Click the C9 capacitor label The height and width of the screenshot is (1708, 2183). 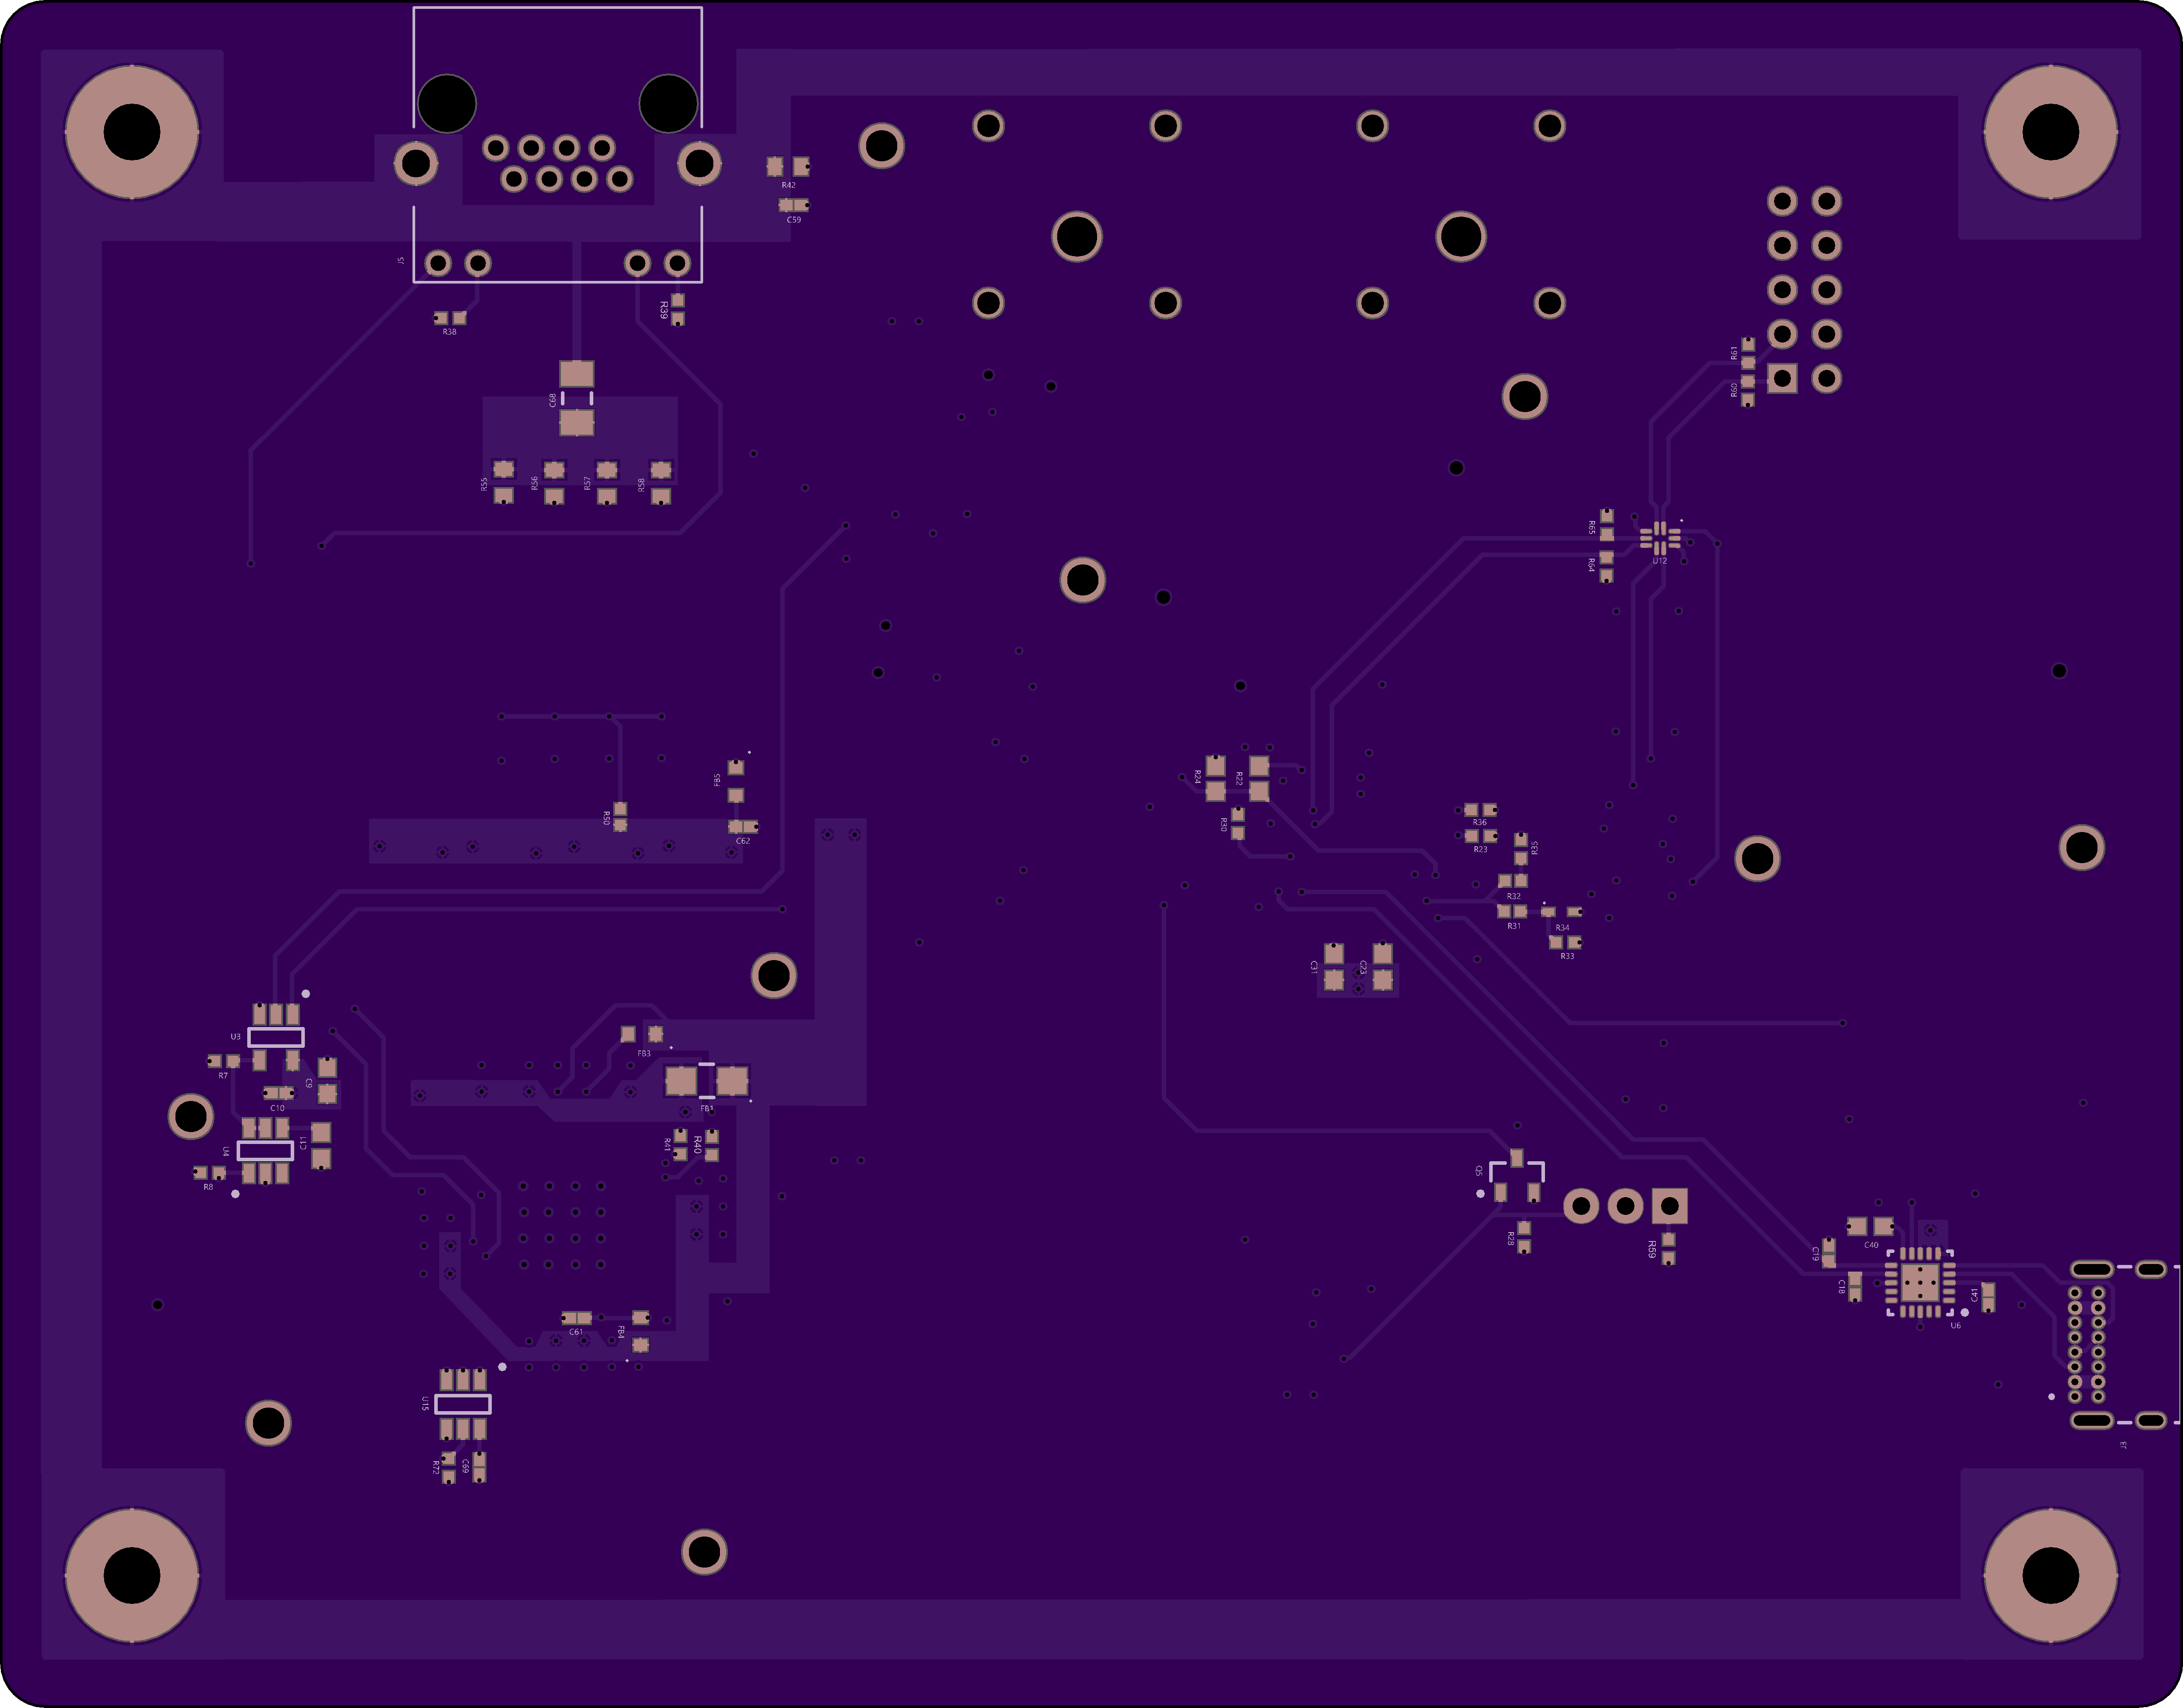(309, 1083)
